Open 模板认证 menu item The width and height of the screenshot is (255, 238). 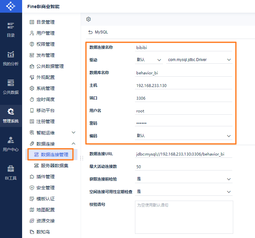point(46,199)
